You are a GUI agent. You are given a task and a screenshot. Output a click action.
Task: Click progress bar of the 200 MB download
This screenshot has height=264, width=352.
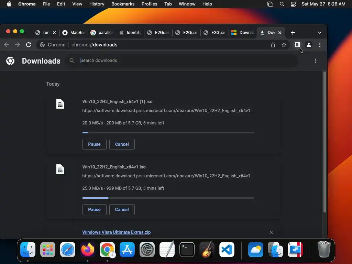point(168,133)
